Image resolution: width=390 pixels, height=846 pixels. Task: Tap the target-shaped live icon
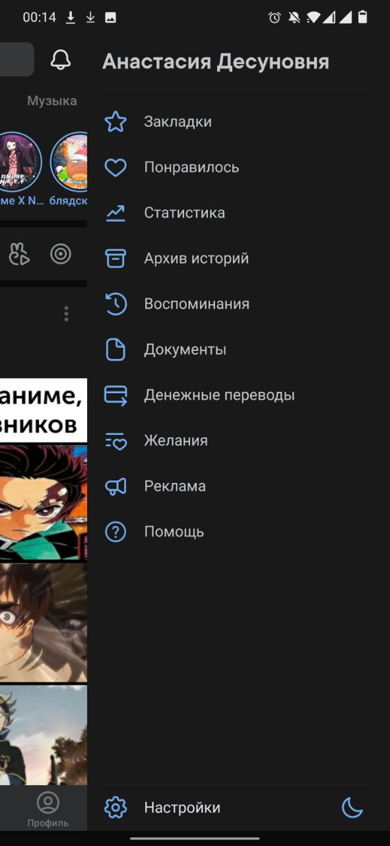point(61,254)
